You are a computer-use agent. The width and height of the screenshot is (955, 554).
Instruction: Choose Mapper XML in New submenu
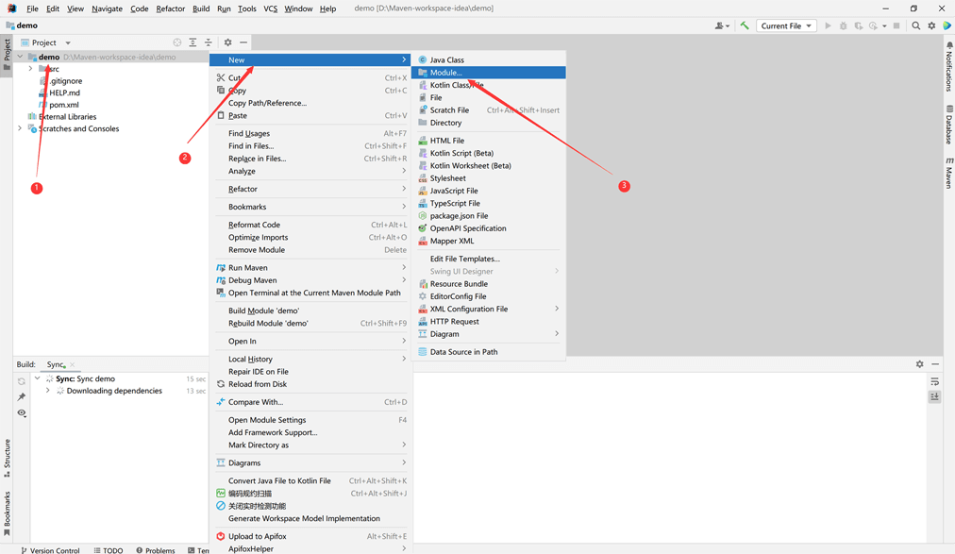tap(489, 241)
